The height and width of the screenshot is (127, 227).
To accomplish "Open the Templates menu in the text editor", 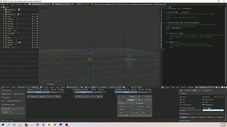I will pos(191,87).
